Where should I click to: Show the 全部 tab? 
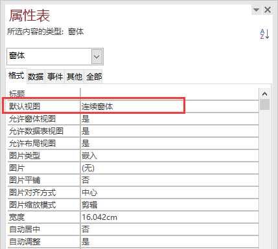click(94, 76)
